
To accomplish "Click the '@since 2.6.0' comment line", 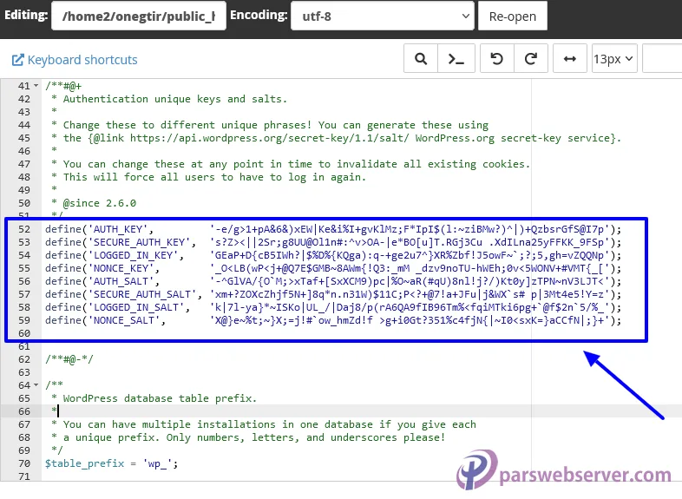I will click(94, 203).
